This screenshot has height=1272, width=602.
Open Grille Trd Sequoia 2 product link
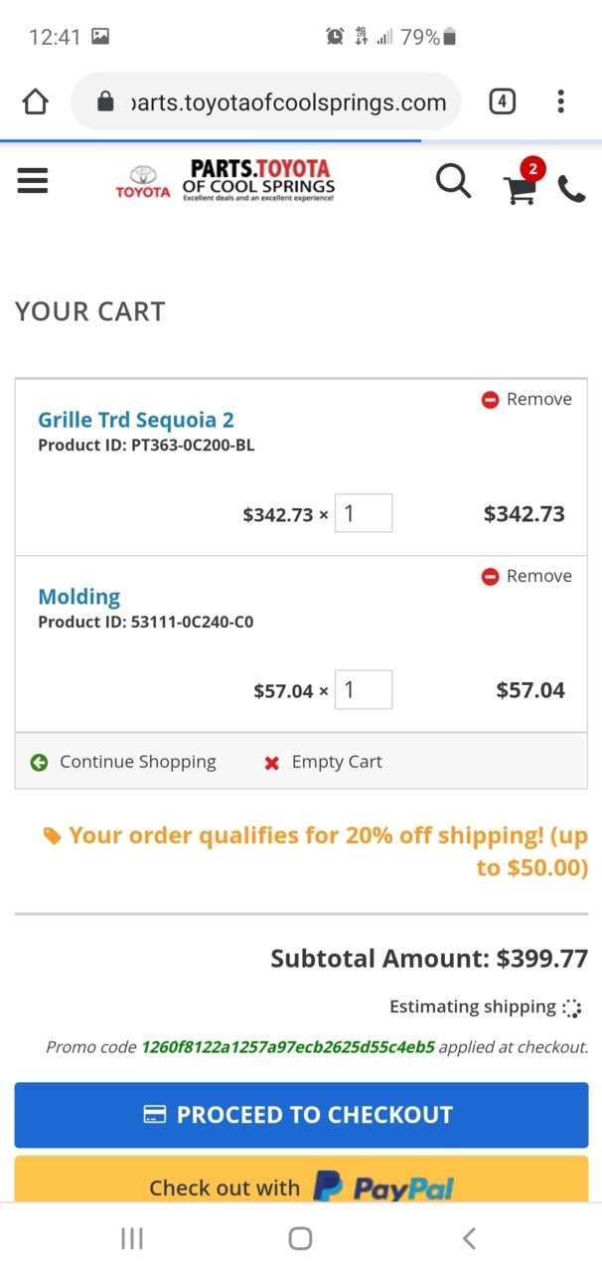click(136, 420)
